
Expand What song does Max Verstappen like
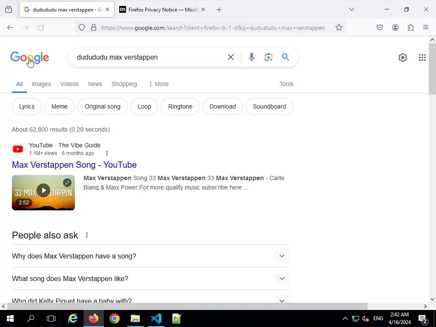point(151,278)
